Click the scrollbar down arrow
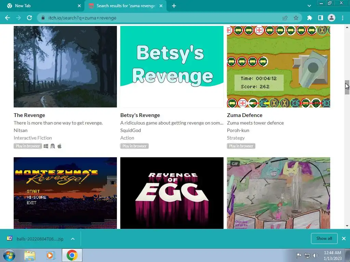Image resolution: width=350 pixels, height=262 pixels. pos(347,226)
